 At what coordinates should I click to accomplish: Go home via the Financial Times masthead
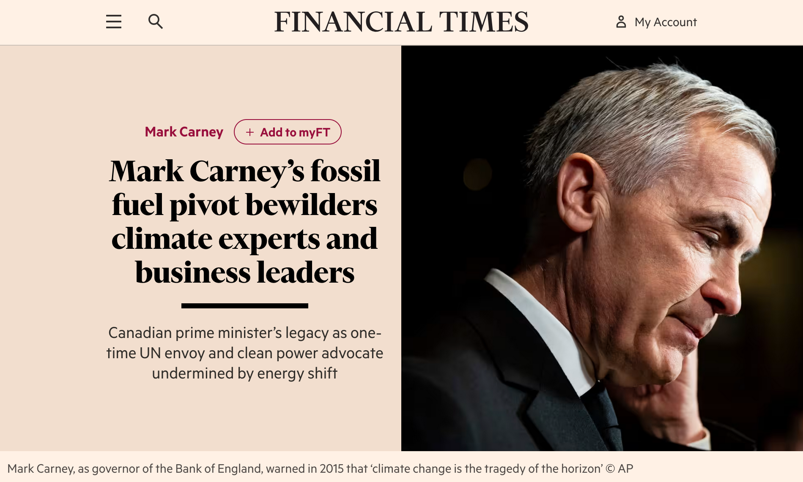[x=401, y=22]
